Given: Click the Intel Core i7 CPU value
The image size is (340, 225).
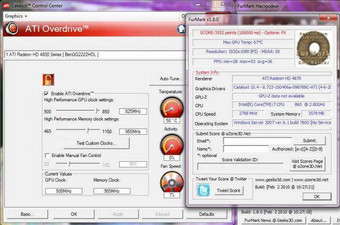Looking at the screenshot, I should (282, 105).
